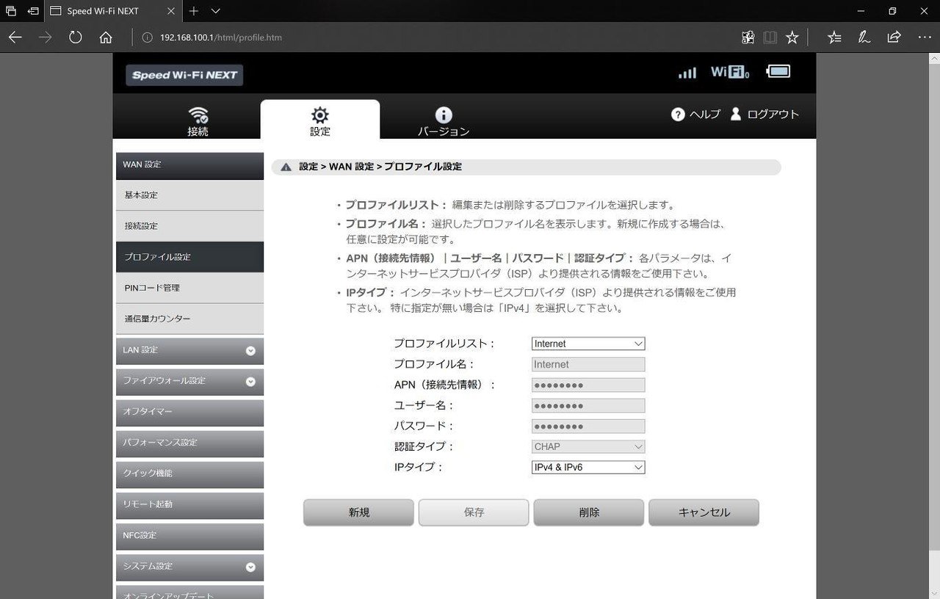Click the ユーザー名 input field

point(588,405)
